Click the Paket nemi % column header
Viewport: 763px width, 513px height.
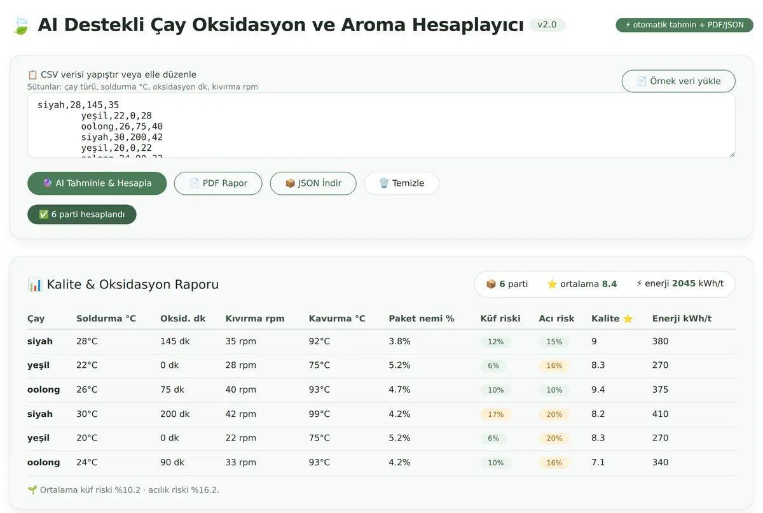coord(422,318)
